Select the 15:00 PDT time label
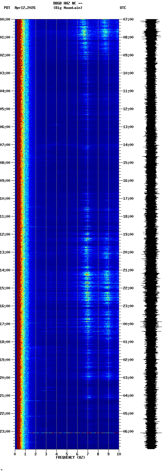 pos(5,288)
